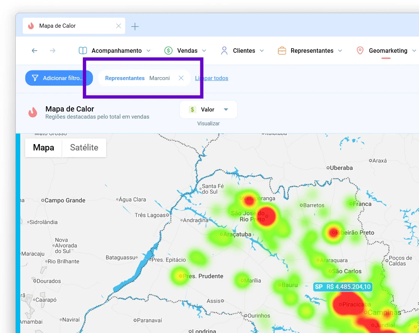Screen dimensions: 419x333
Task: Click the Vendas dollar coin icon
Action: (x=168, y=51)
